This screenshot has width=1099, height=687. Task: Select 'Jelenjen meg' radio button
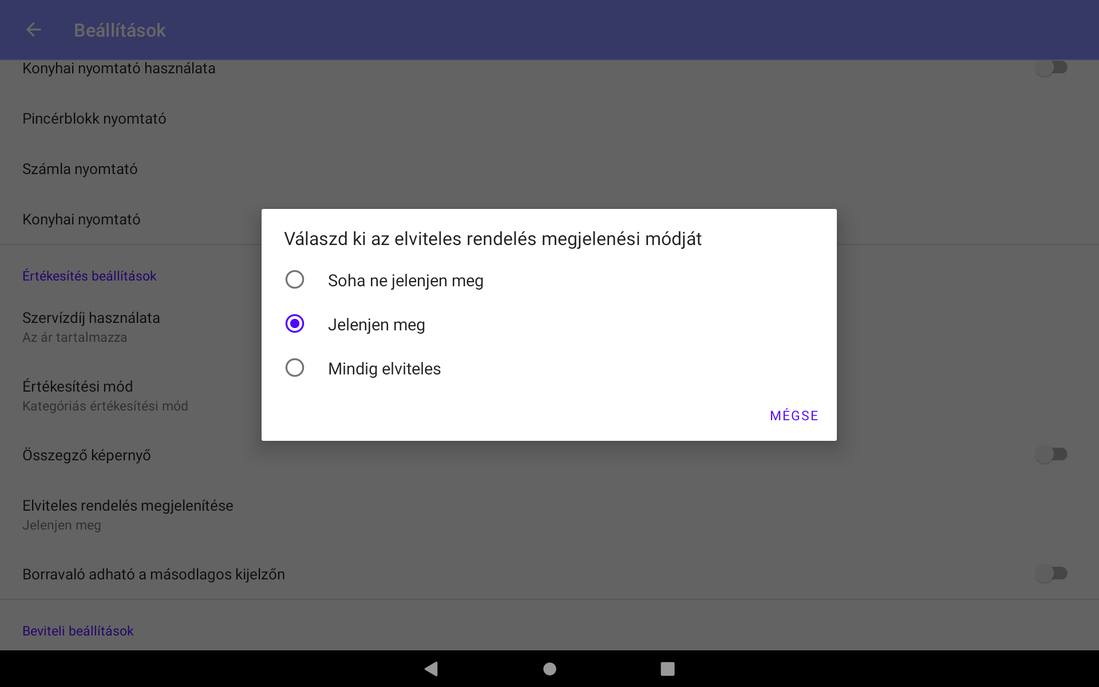(x=295, y=324)
